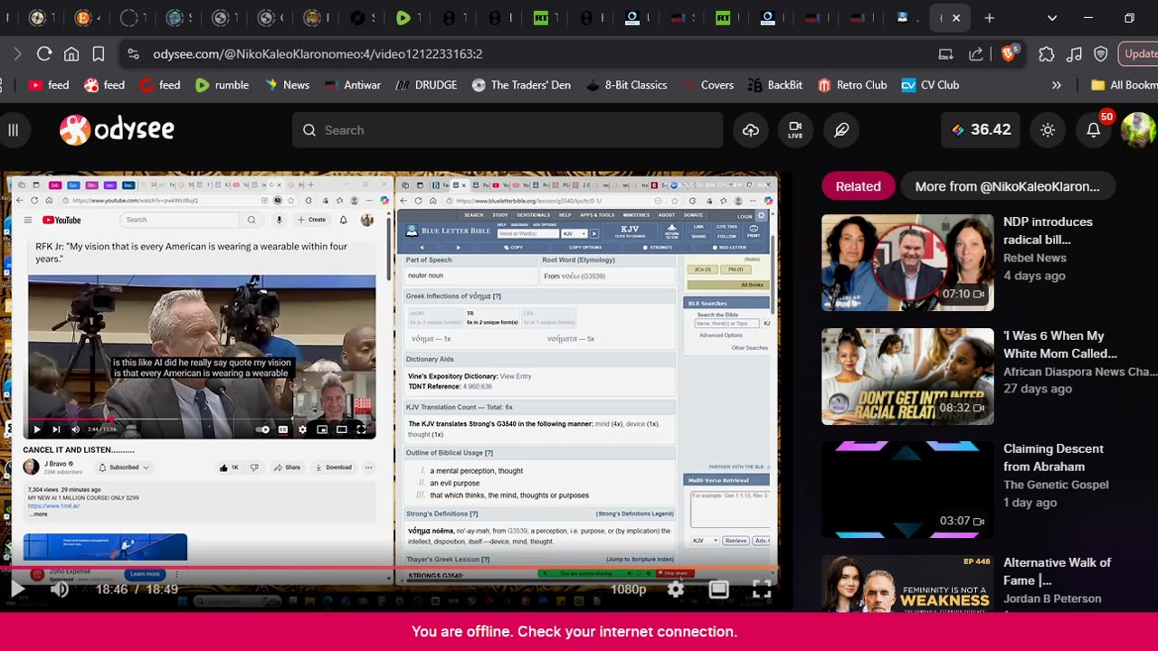The height and width of the screenshot is (651, 1158).
Task: Open a new browser tab
Action: (990, 18)
